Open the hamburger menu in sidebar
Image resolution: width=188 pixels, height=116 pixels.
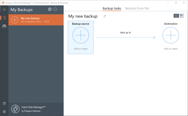(x=4, y=10)
